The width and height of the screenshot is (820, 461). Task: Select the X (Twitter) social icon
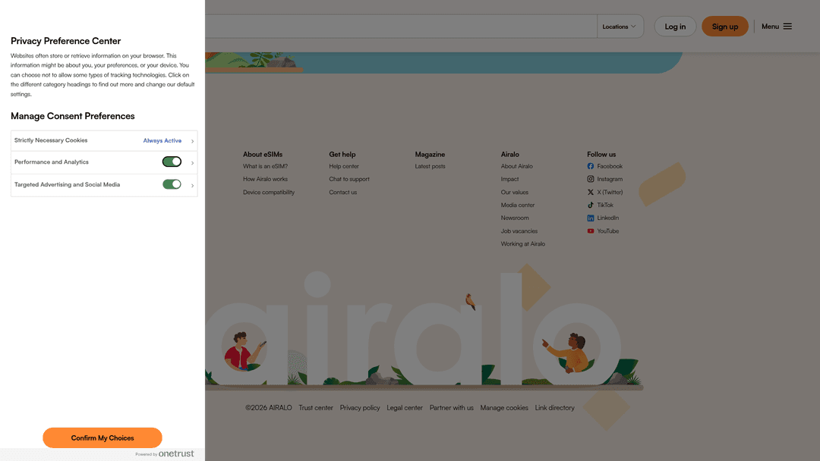pos(591,192)
